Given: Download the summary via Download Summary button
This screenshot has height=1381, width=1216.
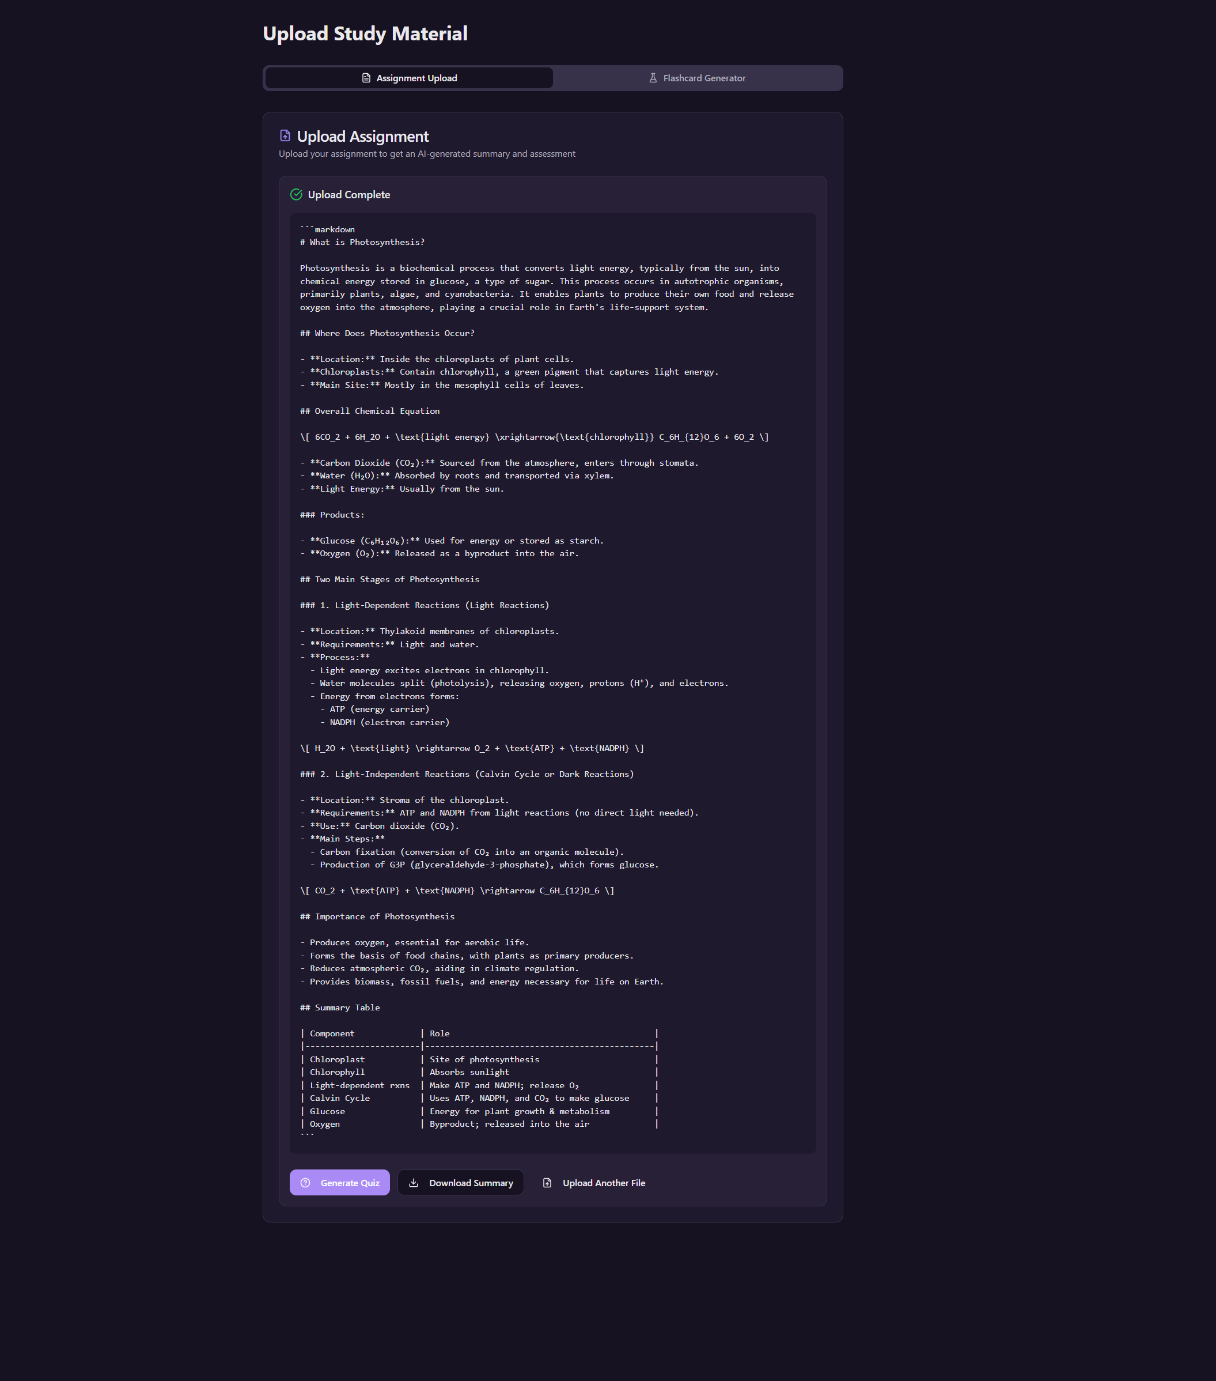Looking at the screenshot, I should click(x=460, y=1182).
